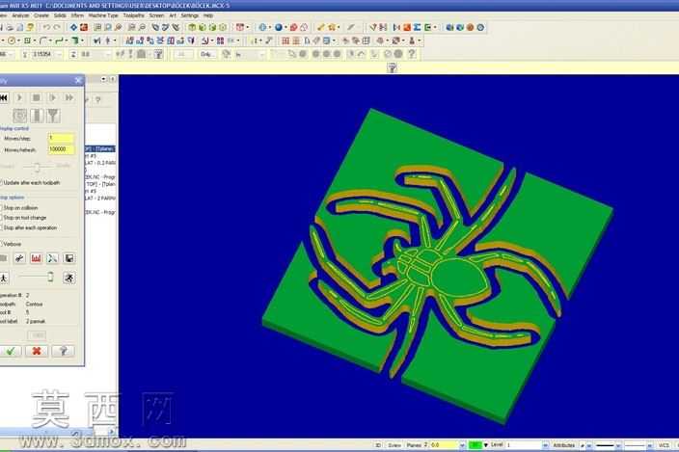The image size is (679, 452).
Task: Click the green color swatch in the status bar
Action: point(475,445)
